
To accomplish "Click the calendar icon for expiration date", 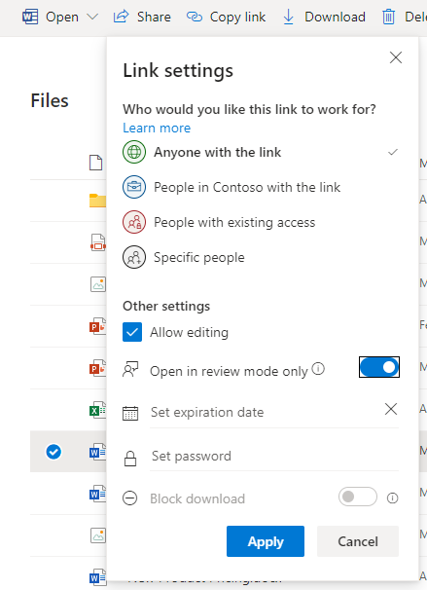I will click(130, 413).
